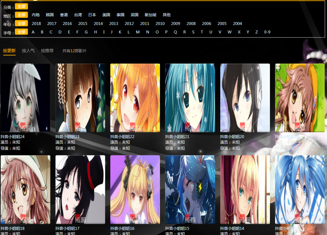Click the title text 抖音小姐姐17
The height and width of the screenshot is (235, 327).
67,228
